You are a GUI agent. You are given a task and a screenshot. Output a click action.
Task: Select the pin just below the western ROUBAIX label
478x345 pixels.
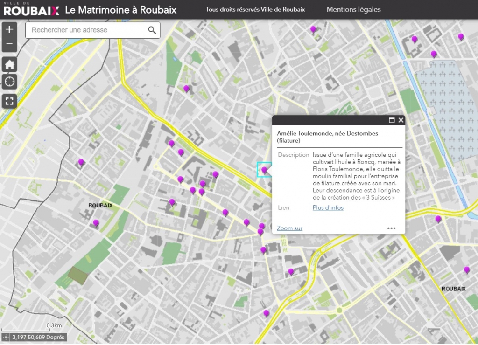96,223
